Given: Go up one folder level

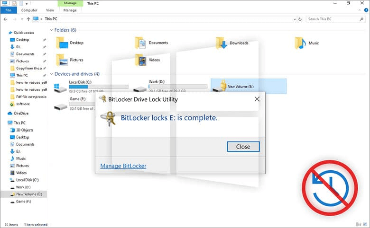Looking at the screenshot, I should pyautogui.click(x=28, y=19).
